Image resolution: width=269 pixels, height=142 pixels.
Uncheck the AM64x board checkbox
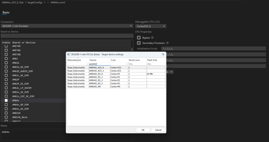(x=6, y=101)
